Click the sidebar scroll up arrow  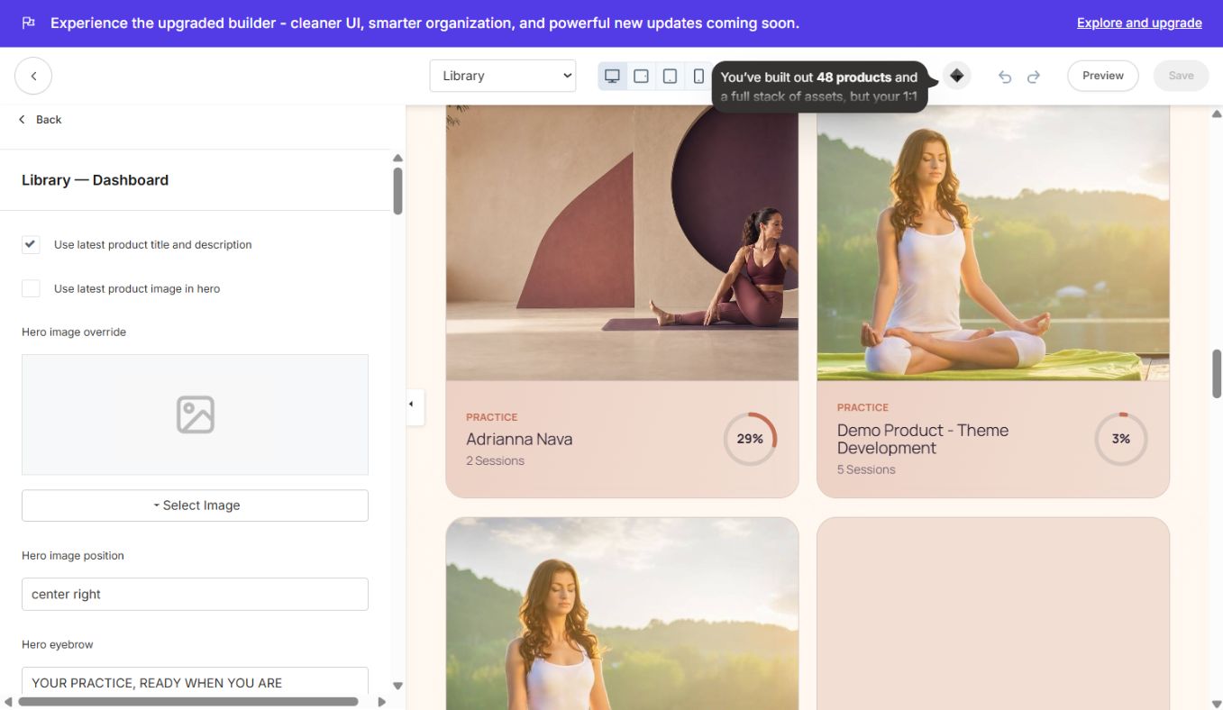click(x=397, y=158)
